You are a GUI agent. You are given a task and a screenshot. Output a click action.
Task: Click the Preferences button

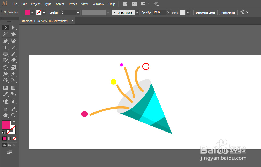coord(228,13)
